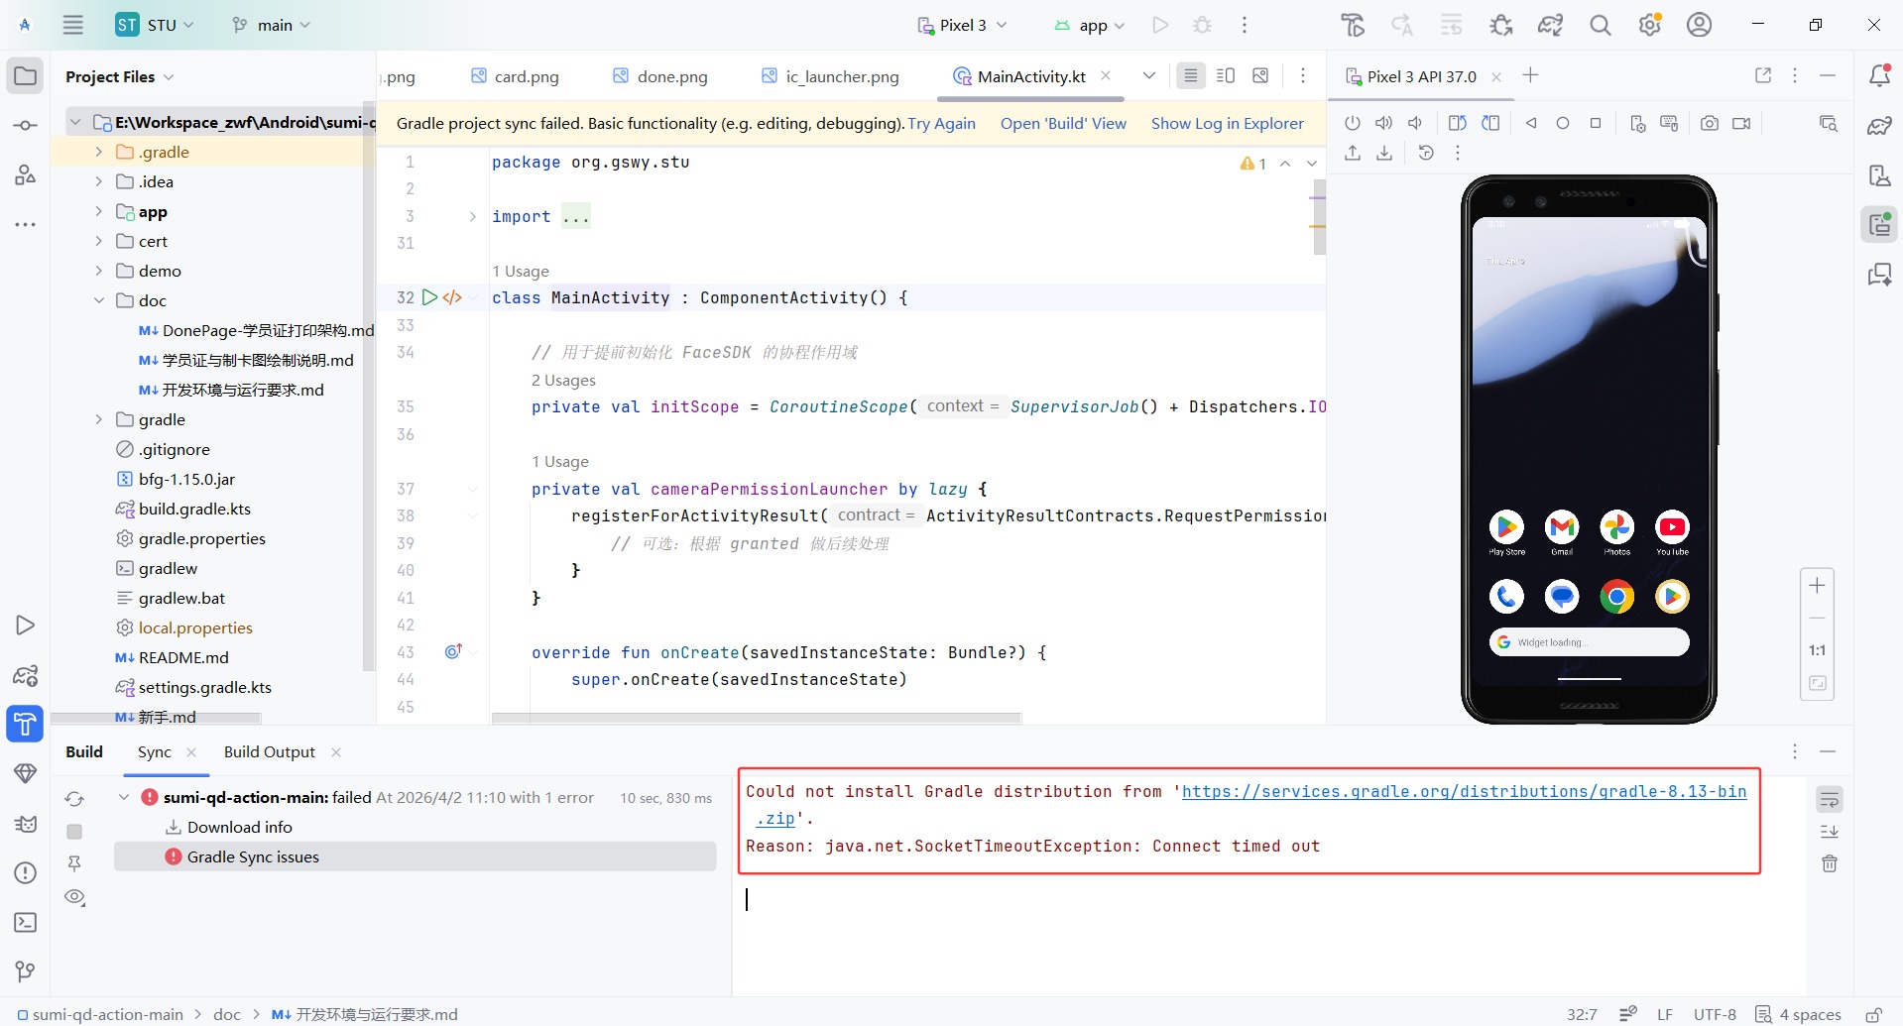Open the Project Files view dropdown
Screen dimensions: 1903x1026
coord(119,76)
